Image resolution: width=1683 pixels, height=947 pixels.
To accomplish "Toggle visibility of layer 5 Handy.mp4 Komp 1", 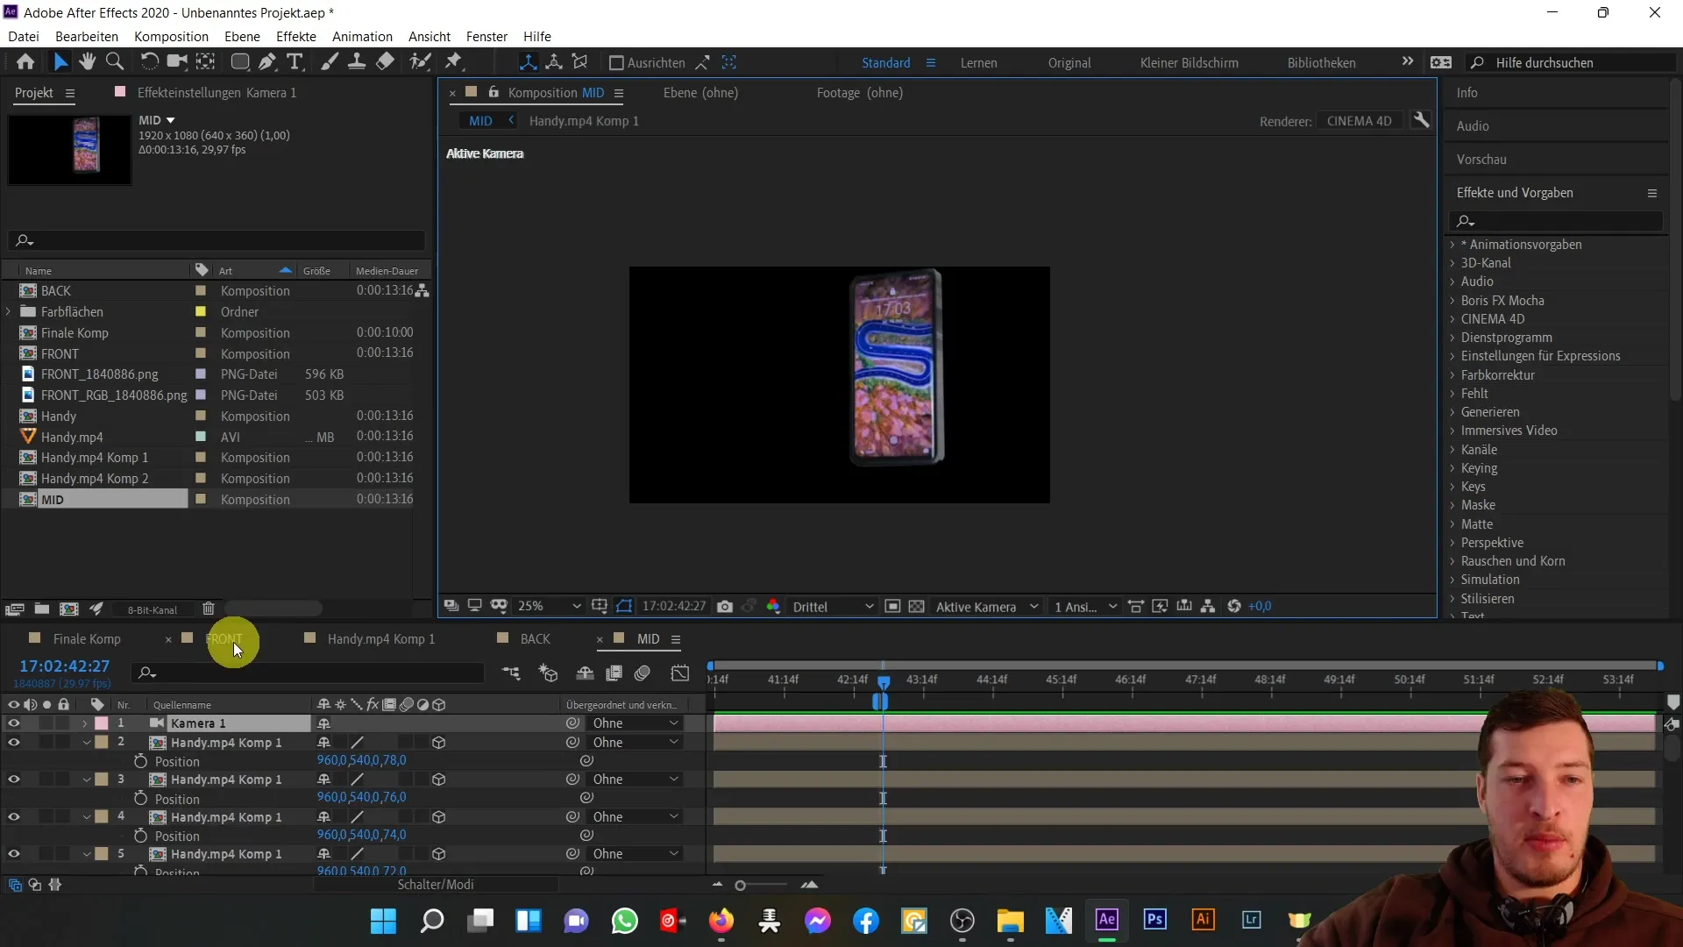I will (13, 854).
